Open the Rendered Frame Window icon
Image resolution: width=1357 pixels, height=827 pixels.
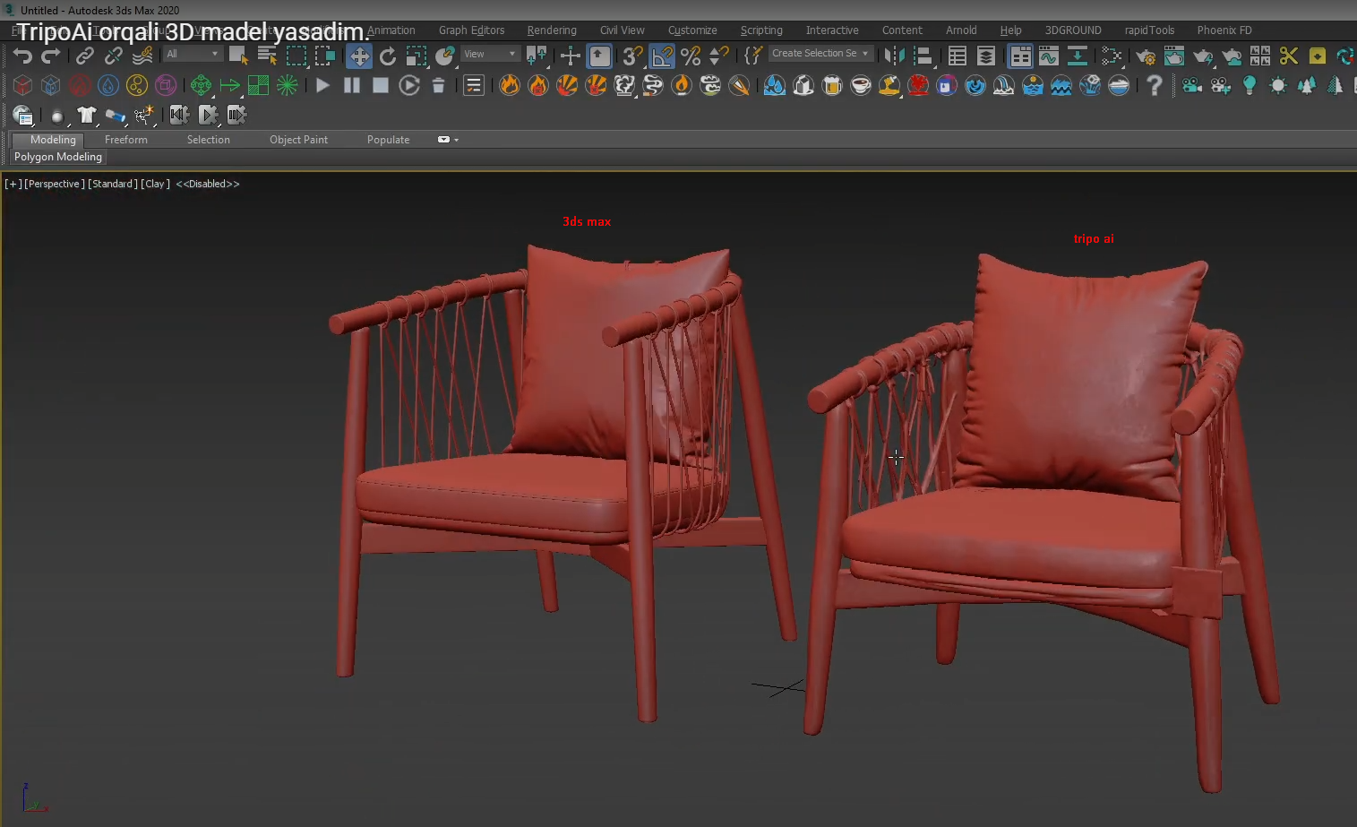(1174, 56)
